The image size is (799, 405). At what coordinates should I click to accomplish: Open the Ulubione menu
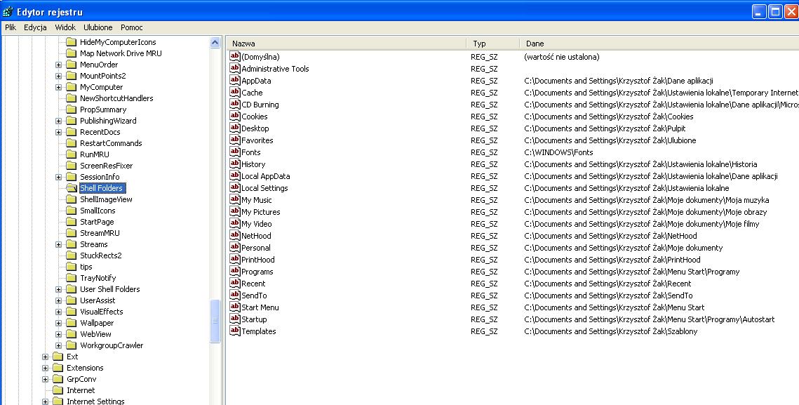tap(98, 27)
